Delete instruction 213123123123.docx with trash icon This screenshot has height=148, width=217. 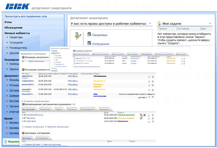coord(153,115)
